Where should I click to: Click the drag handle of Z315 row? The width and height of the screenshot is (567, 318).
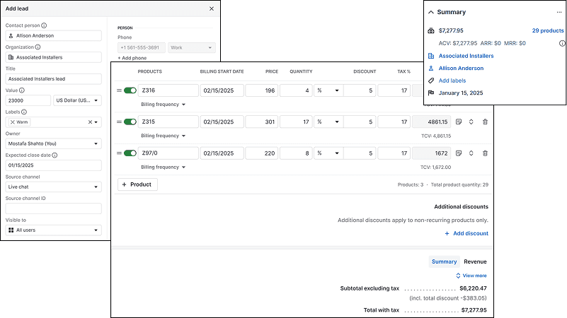(x=119, y=122)
